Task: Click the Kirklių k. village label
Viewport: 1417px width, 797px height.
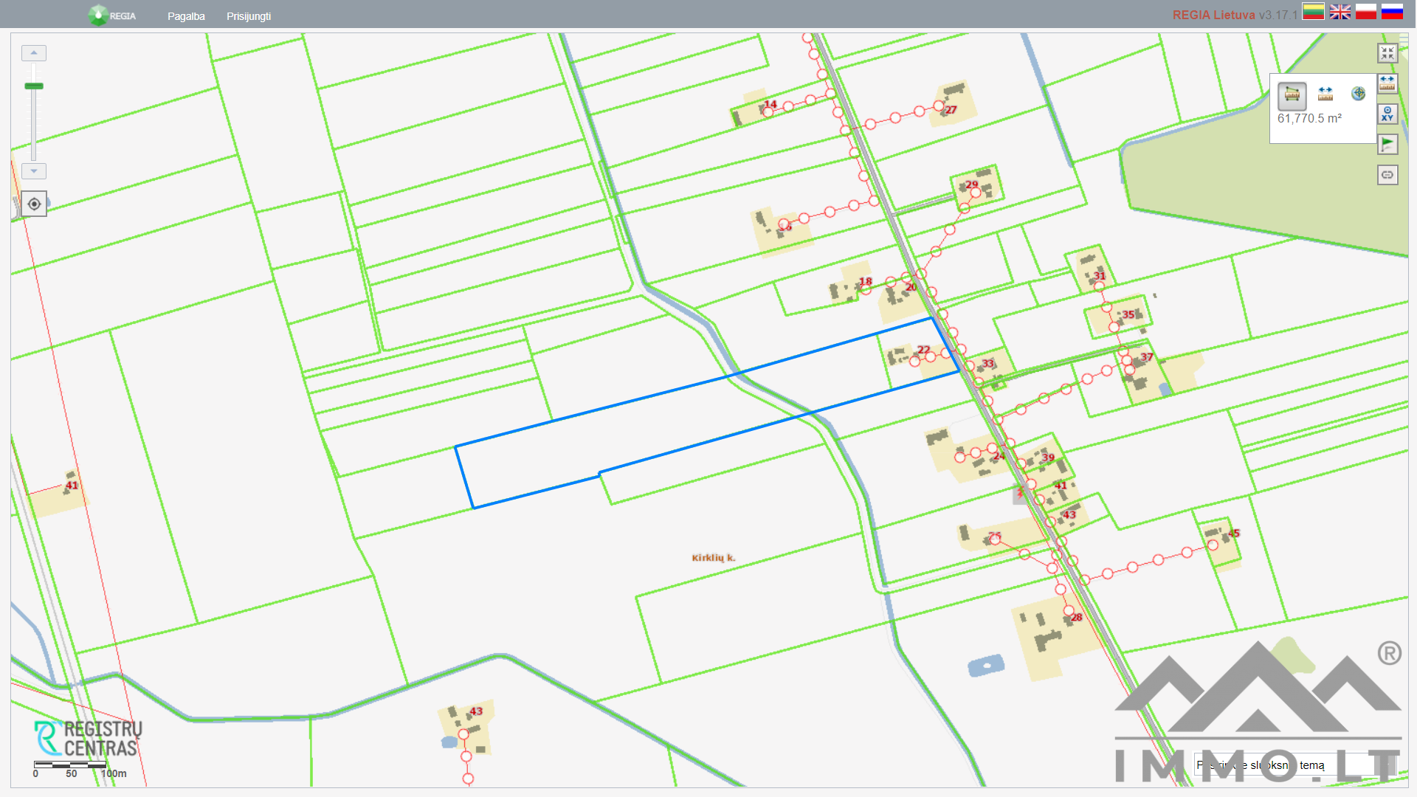Action: tap(714, 558)
